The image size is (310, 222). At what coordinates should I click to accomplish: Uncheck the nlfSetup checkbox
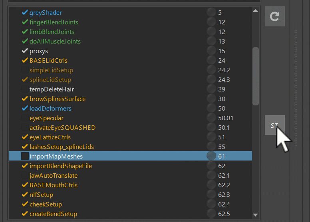25,195
